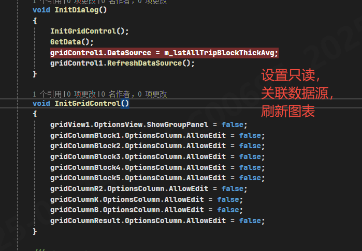Click the gridColumnBlock4 AllowEdit line
Screen dimensions: 362x251
point(157,167)
